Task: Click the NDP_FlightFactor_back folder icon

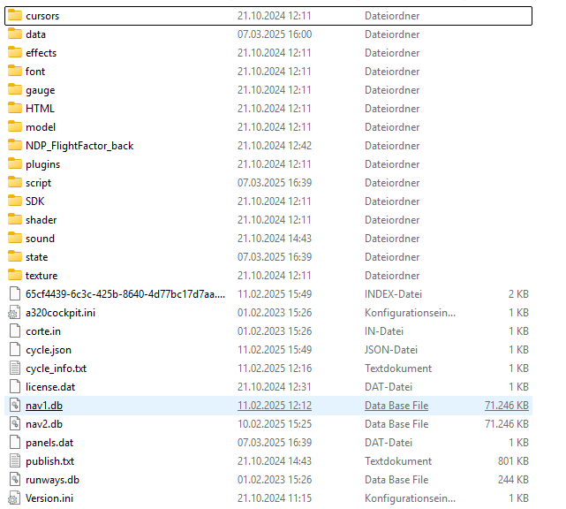Action: [x=15, y=145]
